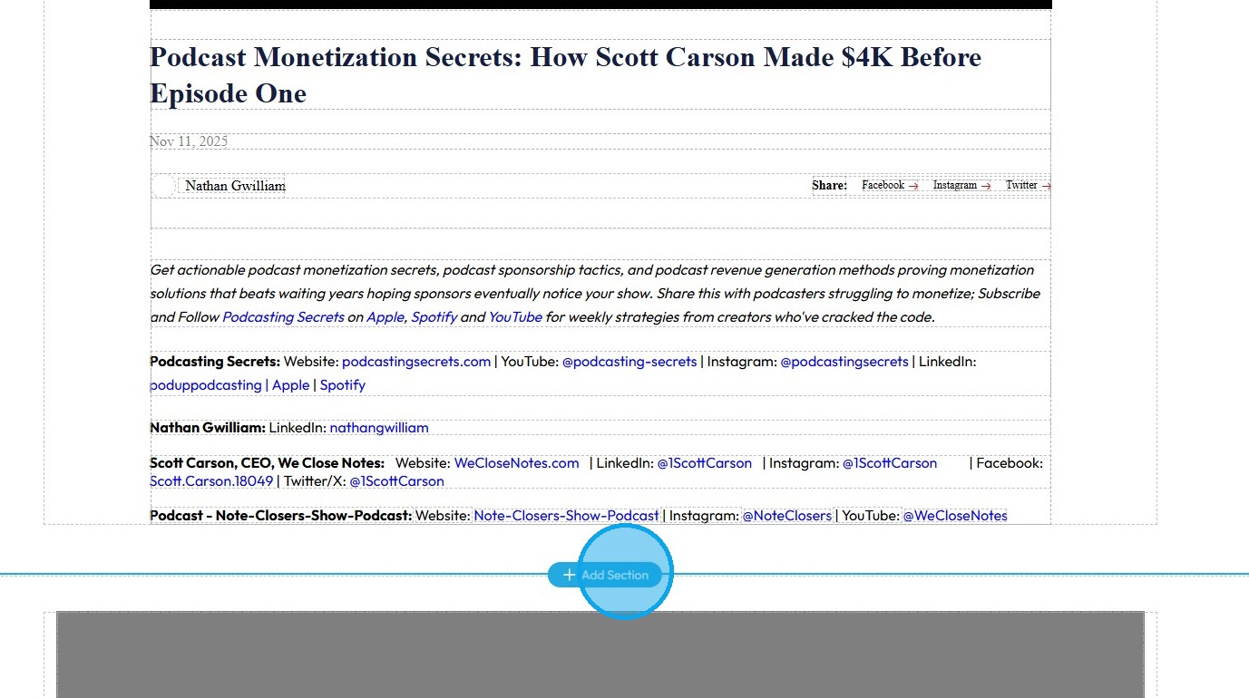Select the author avatar beside Nathan Gwilliam
Viewport: 1249px width, 698px height.
(x=163, y=186)
